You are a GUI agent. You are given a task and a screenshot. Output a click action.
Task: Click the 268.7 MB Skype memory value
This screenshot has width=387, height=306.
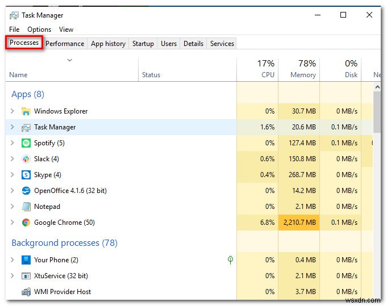302,175
